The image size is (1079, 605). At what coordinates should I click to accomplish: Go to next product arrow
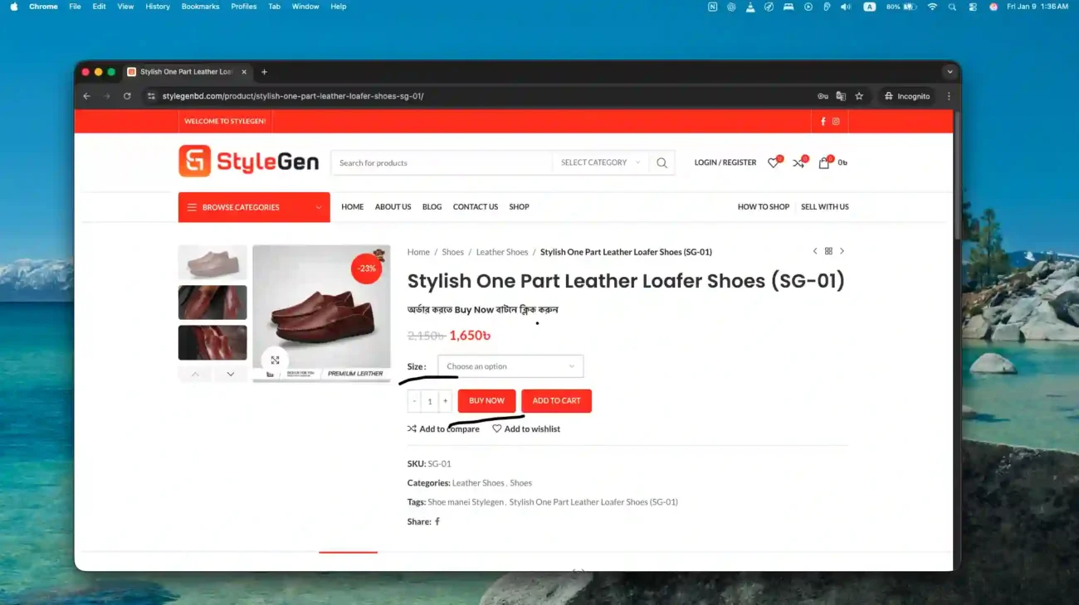[842, 251]
